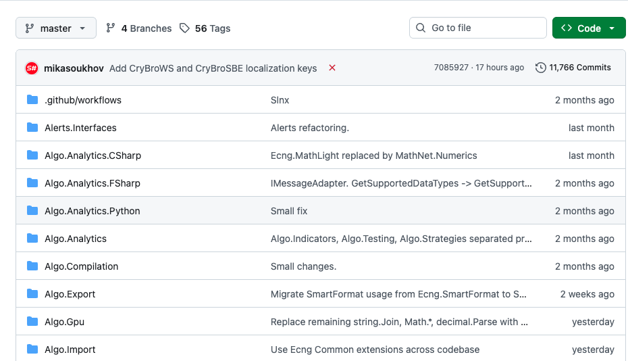Open the Replace remaining string.Join commit message
628x361 pixels.
(399, 322)
